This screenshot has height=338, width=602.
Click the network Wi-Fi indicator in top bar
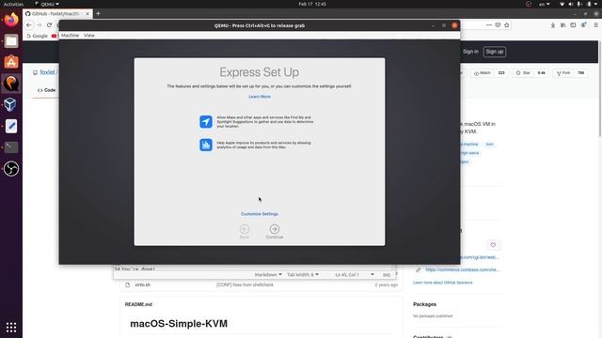pos(562,4)
